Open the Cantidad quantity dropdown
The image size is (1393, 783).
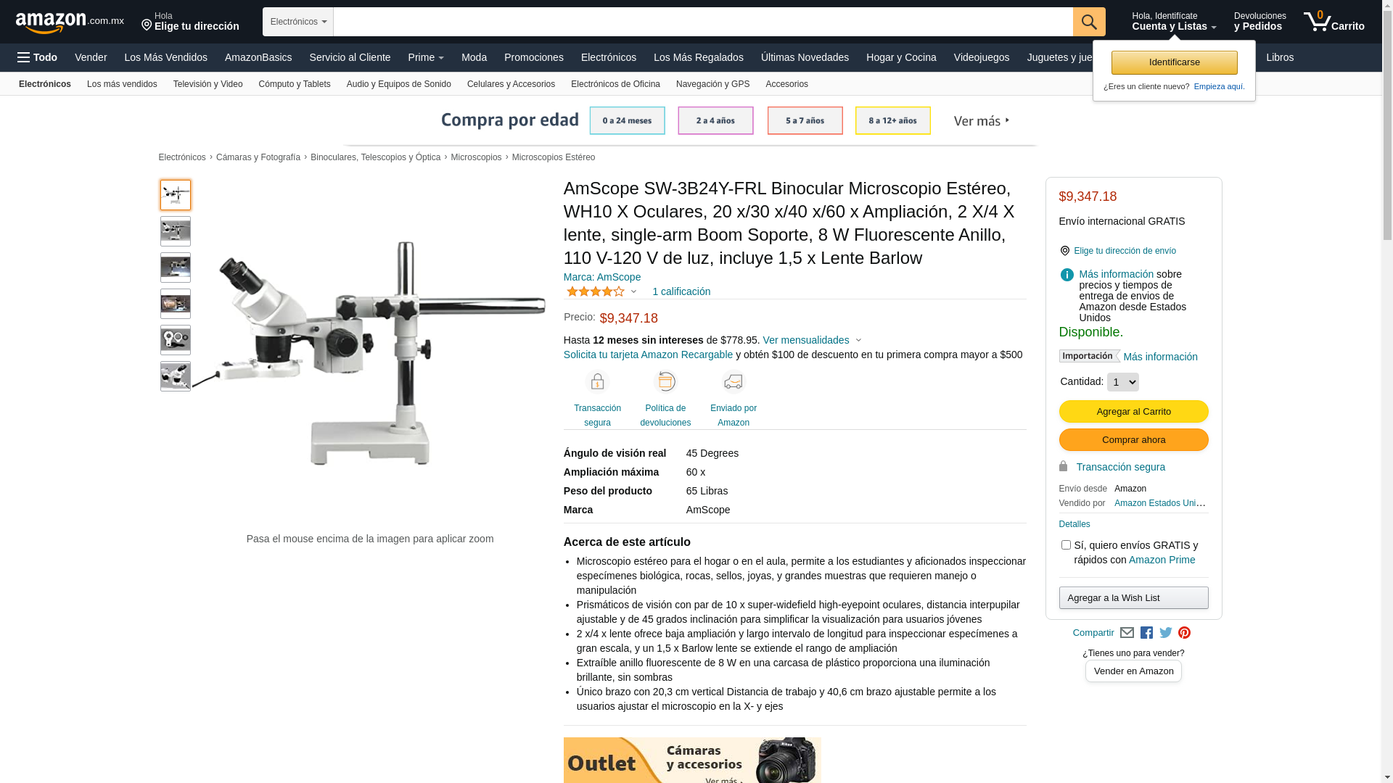pos(1122,382)
